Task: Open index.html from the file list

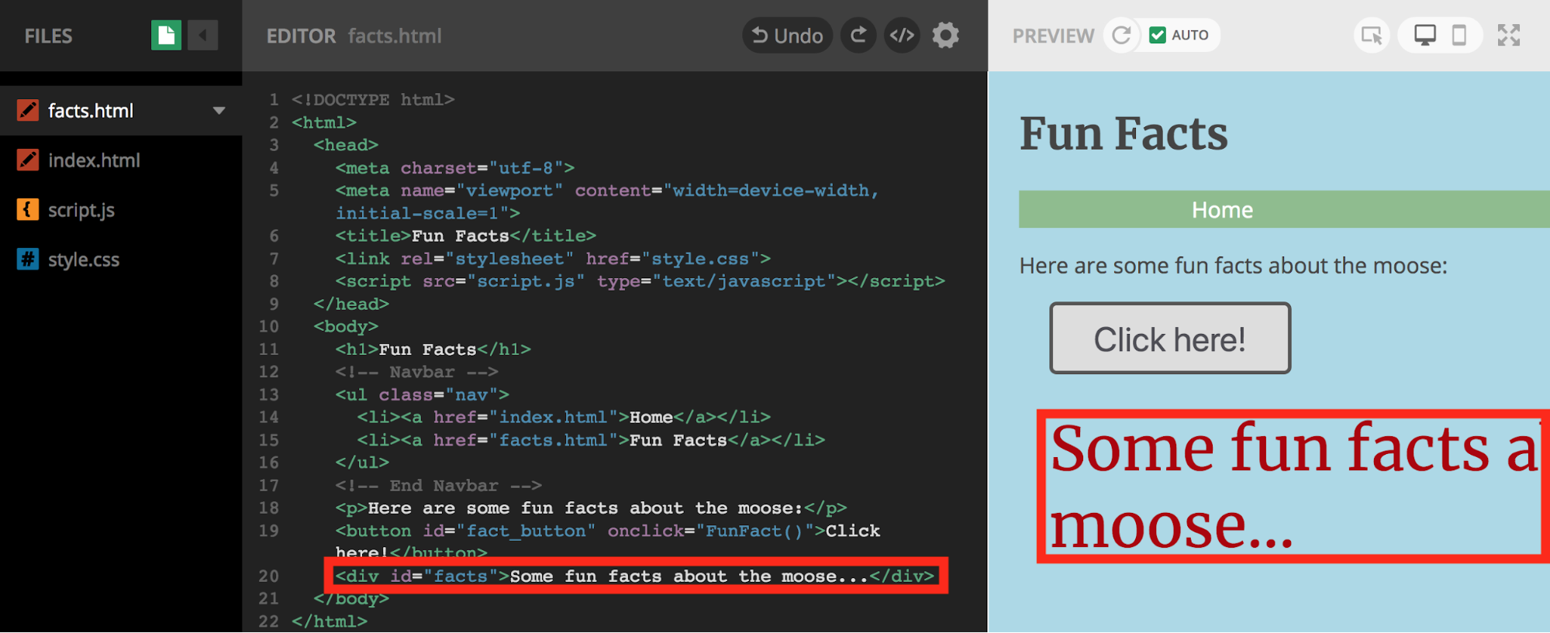Action: [x=94, y=160]
